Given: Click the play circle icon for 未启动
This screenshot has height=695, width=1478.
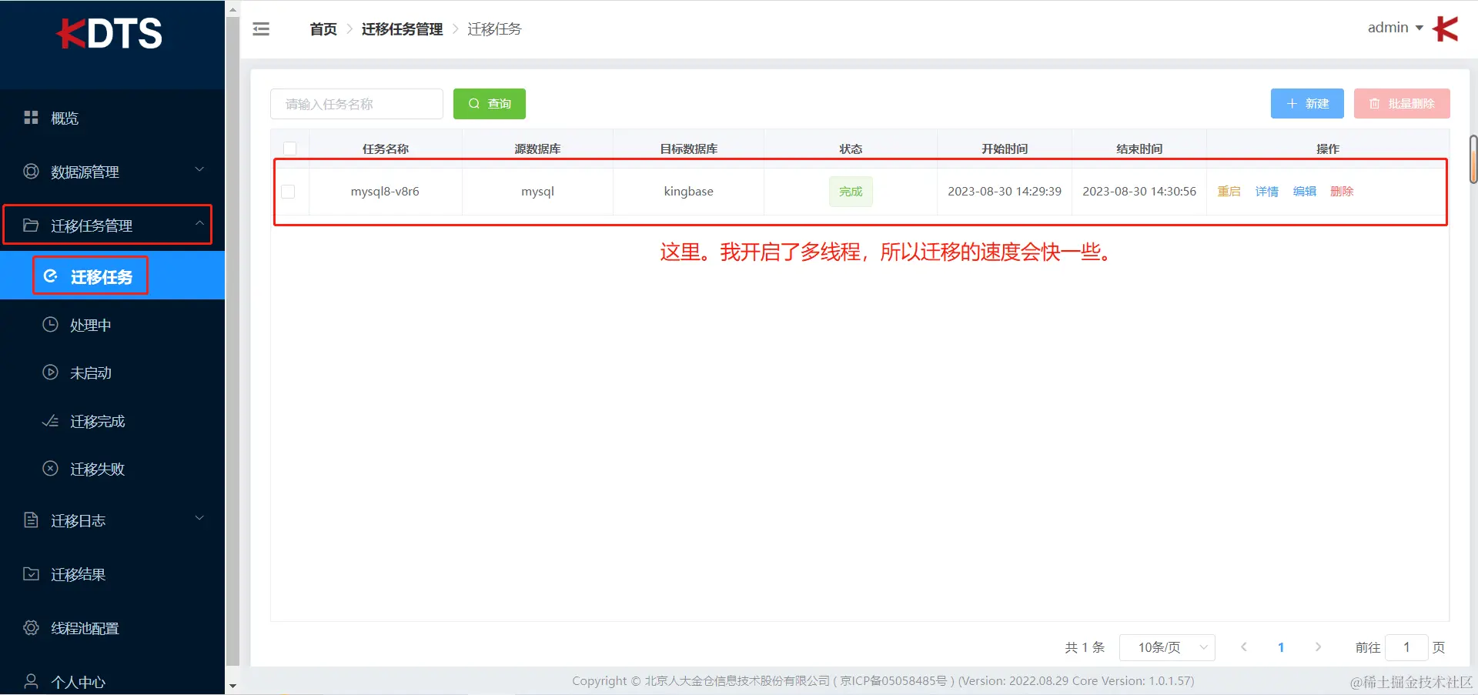Looking at the screenshot, I should tap(50, 373).
